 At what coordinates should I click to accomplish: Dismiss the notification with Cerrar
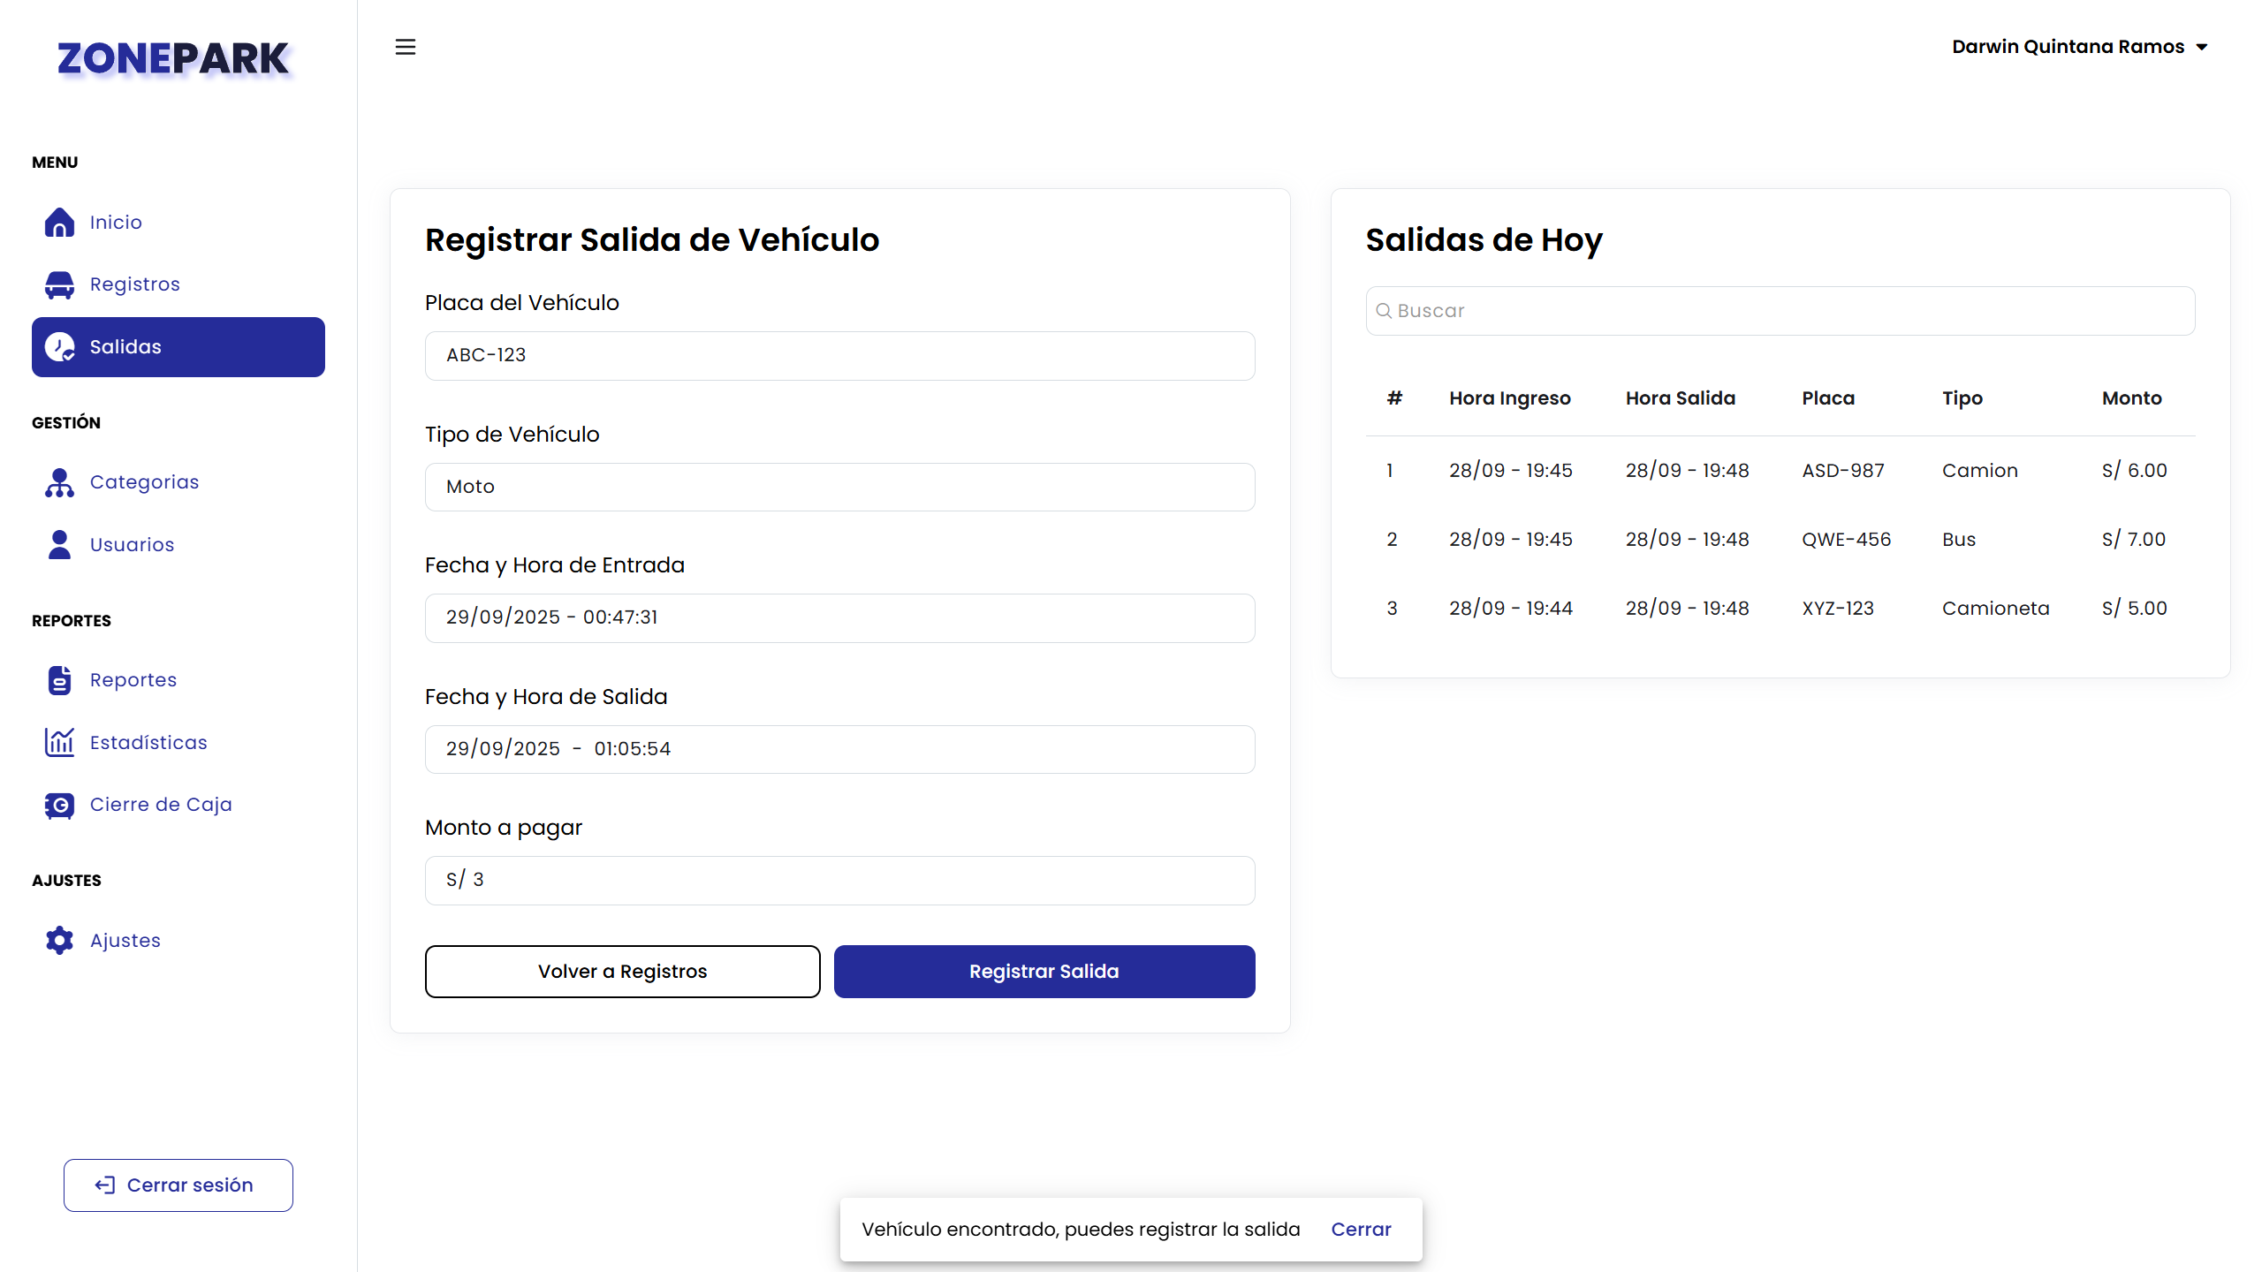coord(1361,1230)
